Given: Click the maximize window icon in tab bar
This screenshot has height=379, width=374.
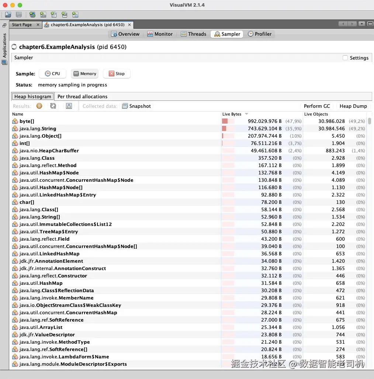Looking at the screenshot, I should pos(370,24).
